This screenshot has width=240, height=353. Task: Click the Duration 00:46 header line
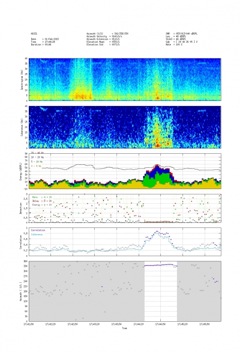pos(41,44)
